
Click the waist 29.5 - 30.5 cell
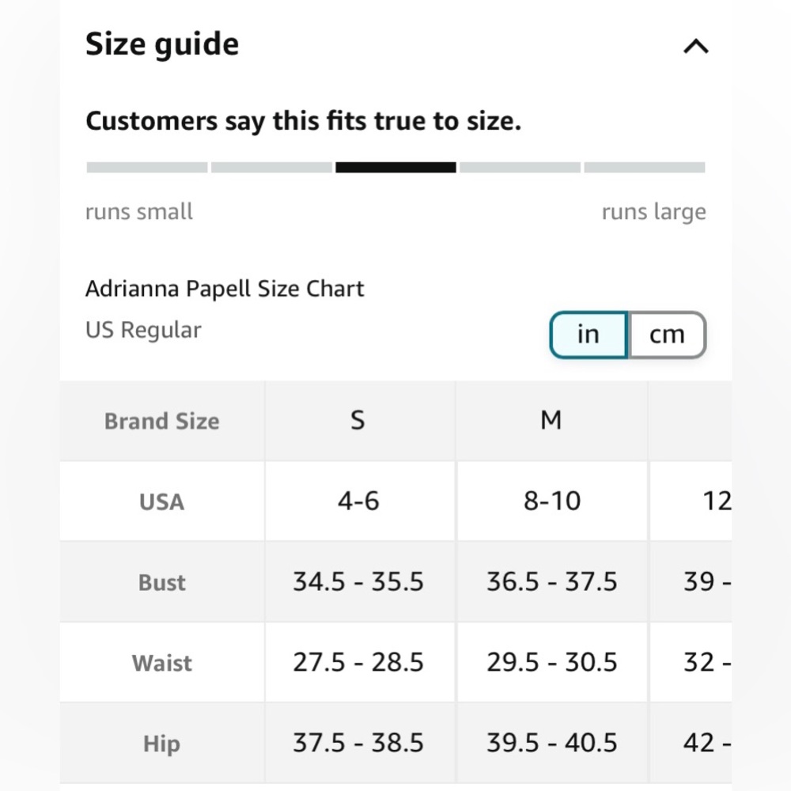[551, 663]
